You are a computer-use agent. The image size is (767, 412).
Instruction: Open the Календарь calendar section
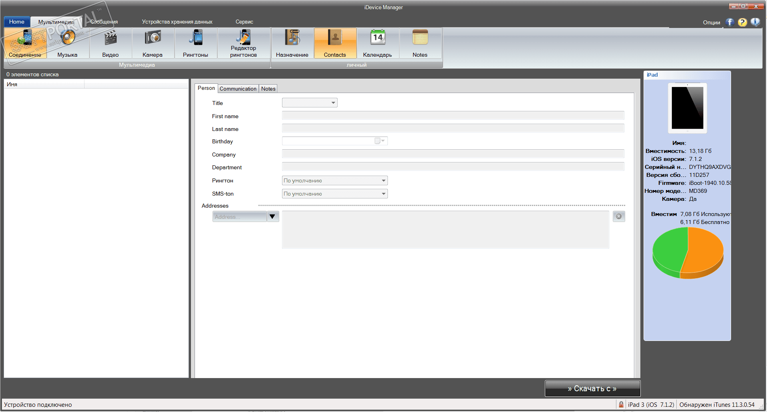[378, 44]
